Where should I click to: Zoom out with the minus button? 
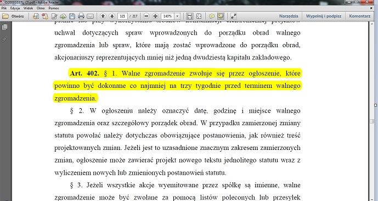point(146,16)
